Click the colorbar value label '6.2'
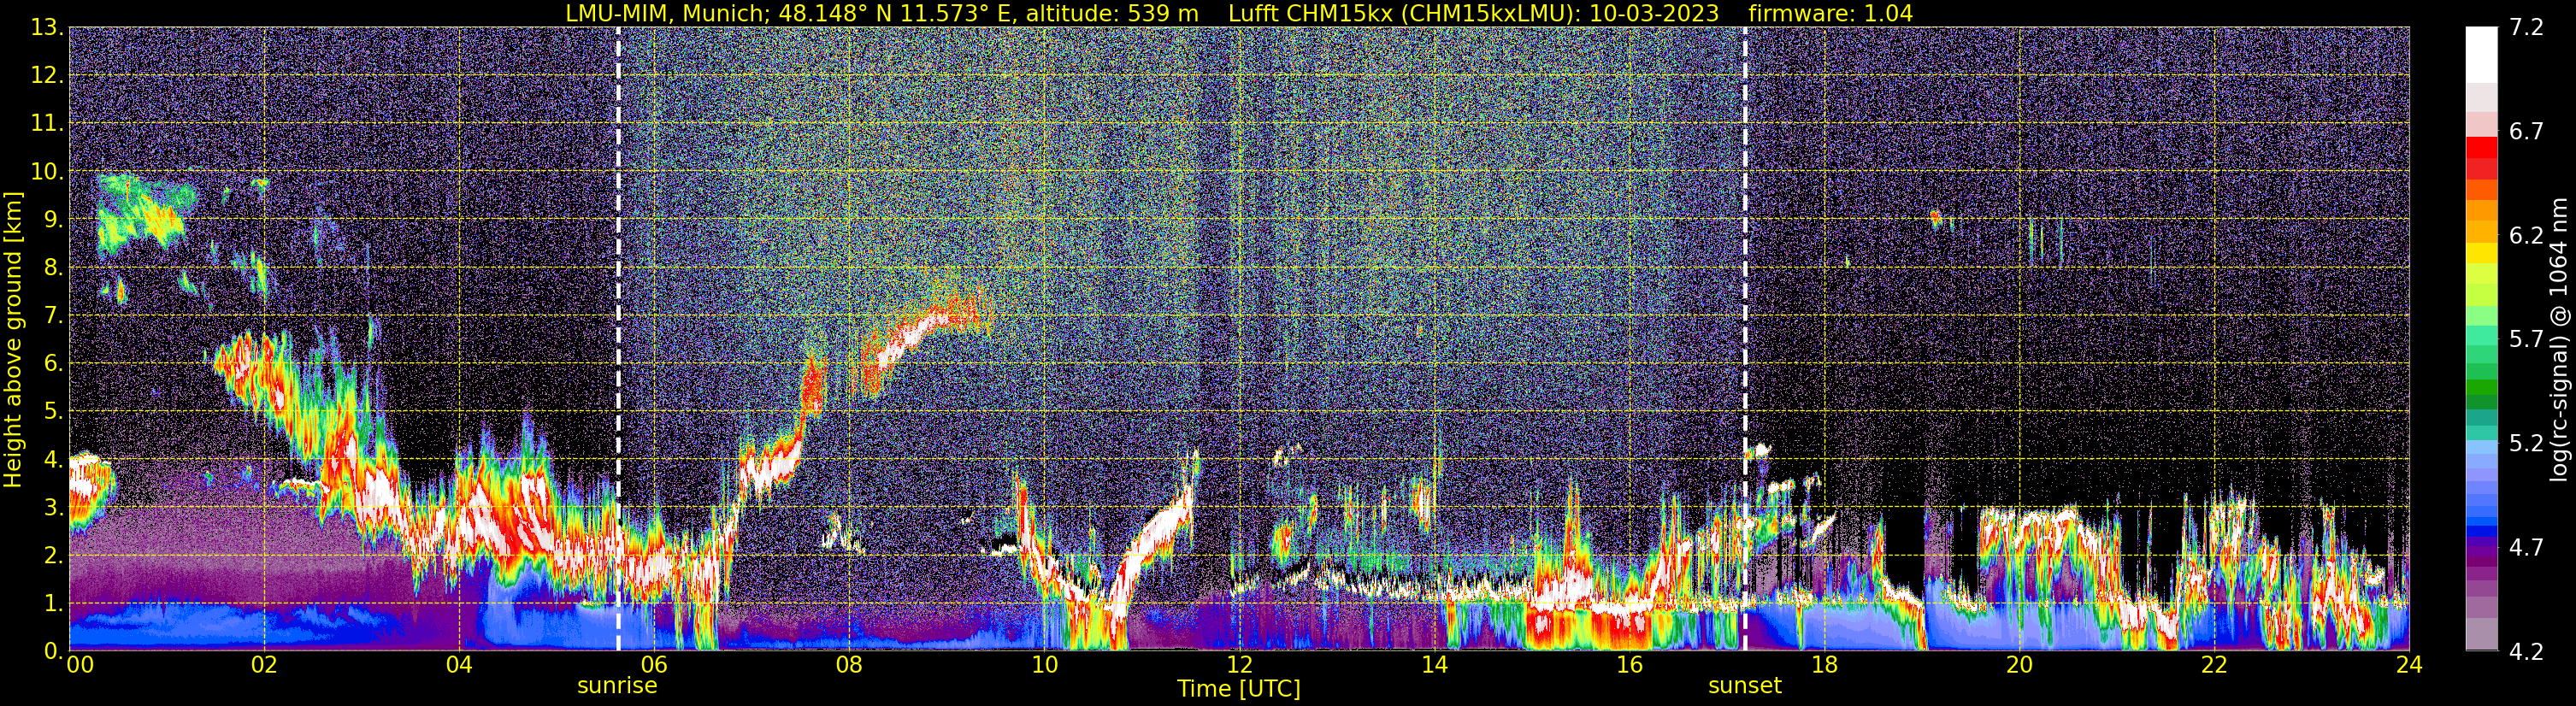This screenshot has height=706, width=2576. coord(2526,236)
